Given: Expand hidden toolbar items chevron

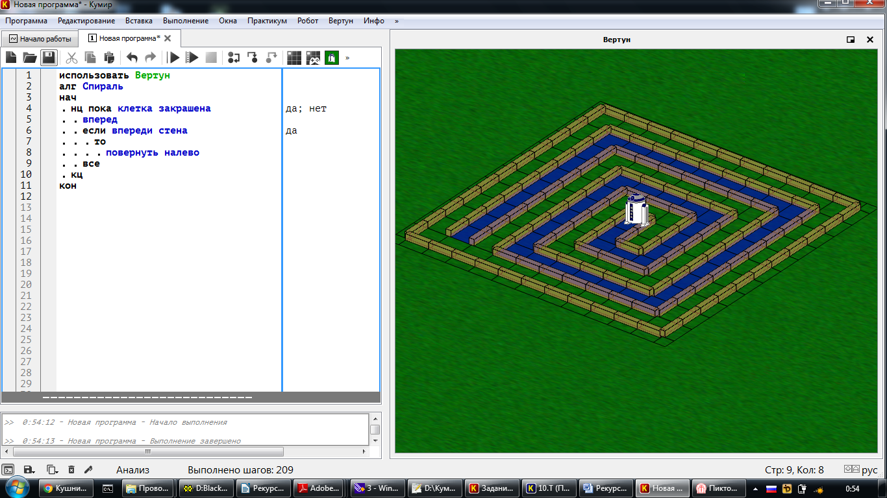Looking at the screenshot, I should [x=347, y=58].
